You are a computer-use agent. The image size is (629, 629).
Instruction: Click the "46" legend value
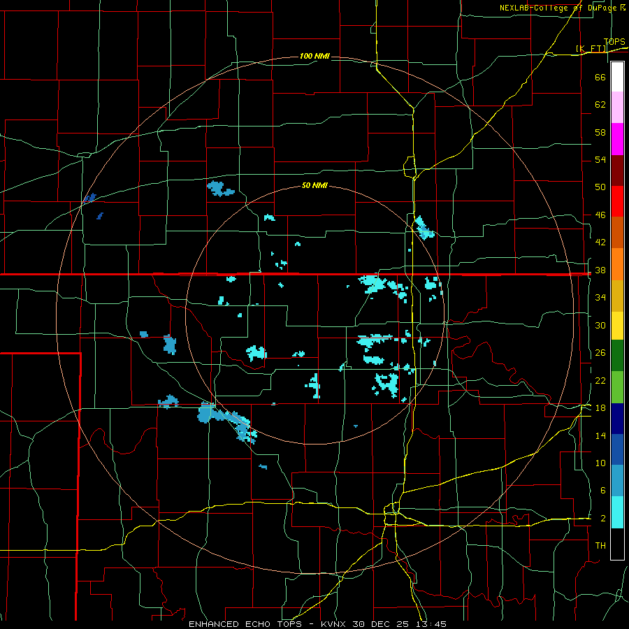600,215
